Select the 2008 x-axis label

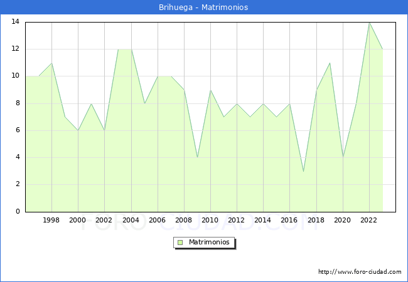pyautogui.click(x=183, y=220)
